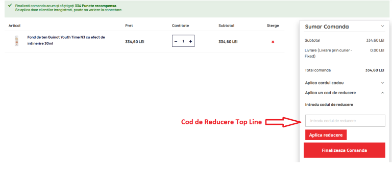Click the Subtotal value in Sumar Comanda
Image resolution: width=392 pixels, height=189 pixels.
coord(375,40)
